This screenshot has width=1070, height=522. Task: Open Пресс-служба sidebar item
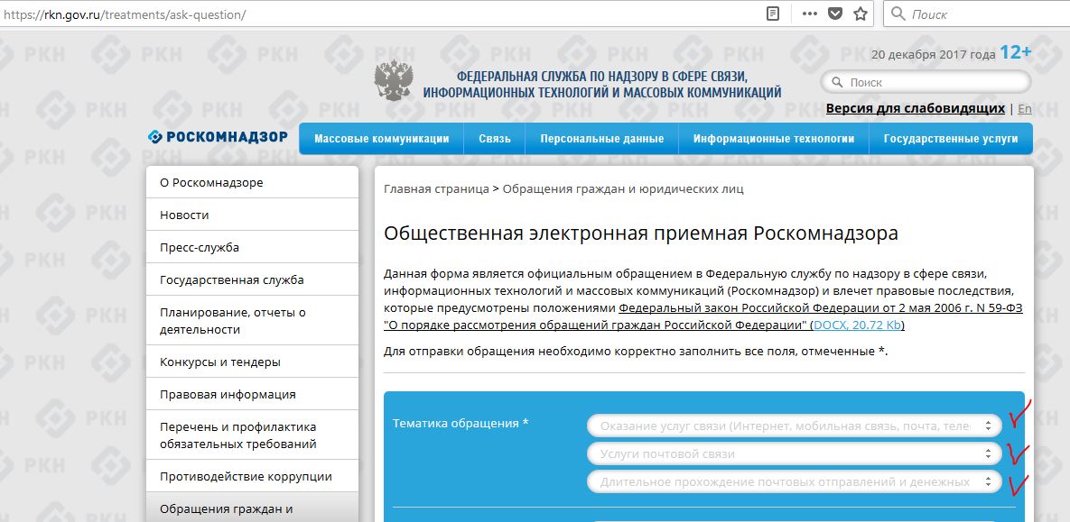tap(253, 247)
